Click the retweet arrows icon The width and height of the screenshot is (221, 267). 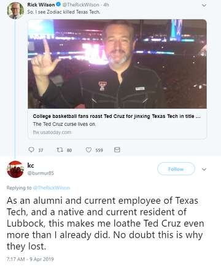pos(60,150)
